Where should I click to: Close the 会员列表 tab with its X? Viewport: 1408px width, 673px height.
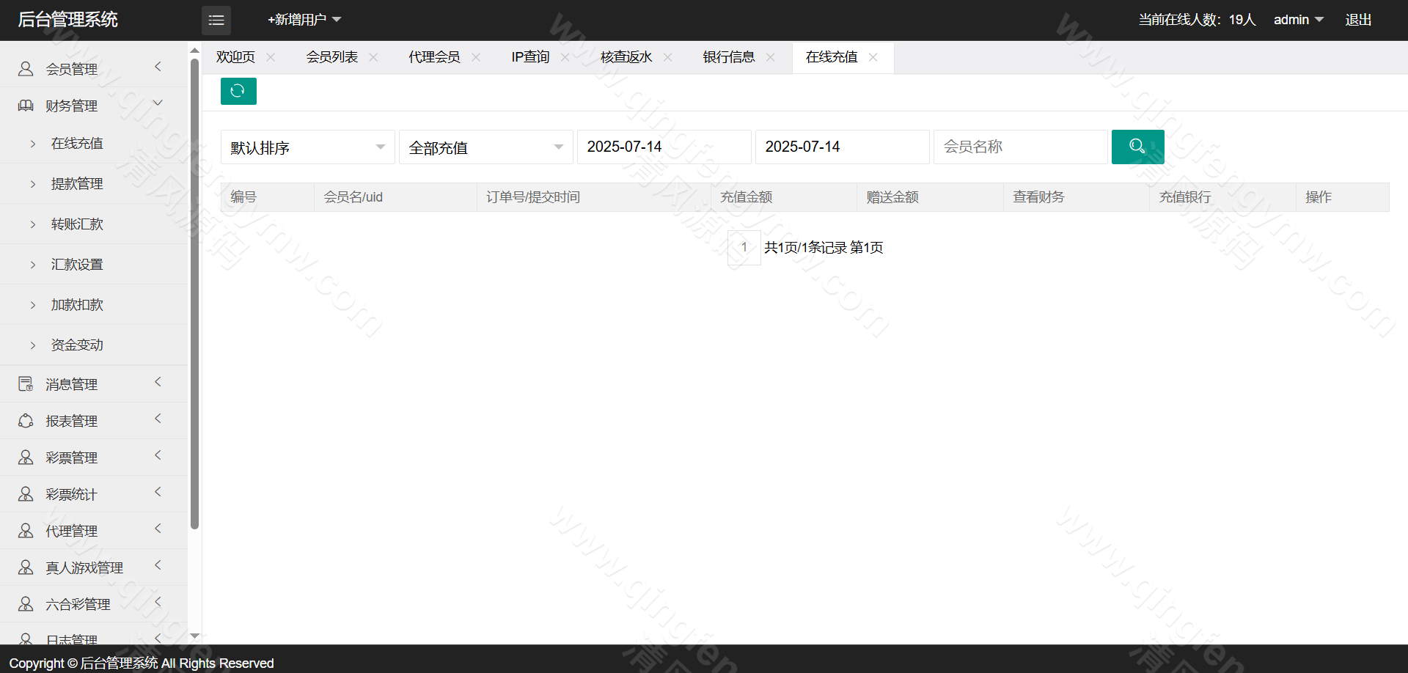[373, 57]
